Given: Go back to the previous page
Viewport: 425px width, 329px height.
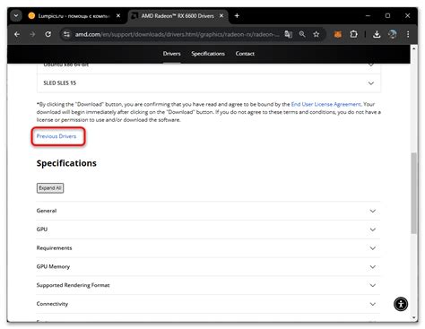Looking at the screenshot, I should (17, 34).
